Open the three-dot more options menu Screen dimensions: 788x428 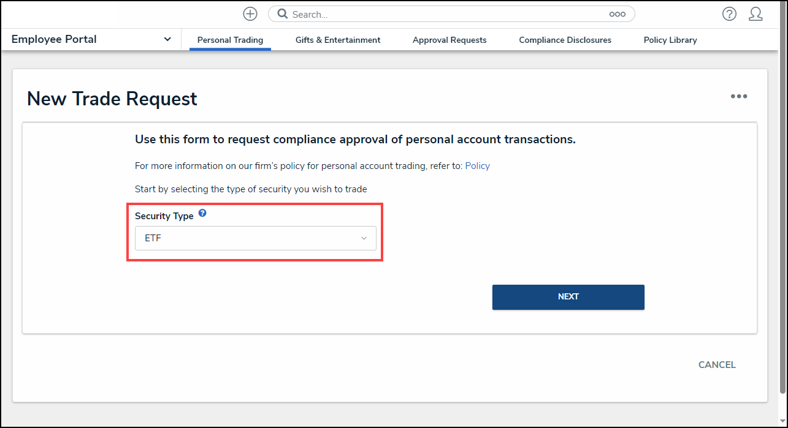point(738,96)
